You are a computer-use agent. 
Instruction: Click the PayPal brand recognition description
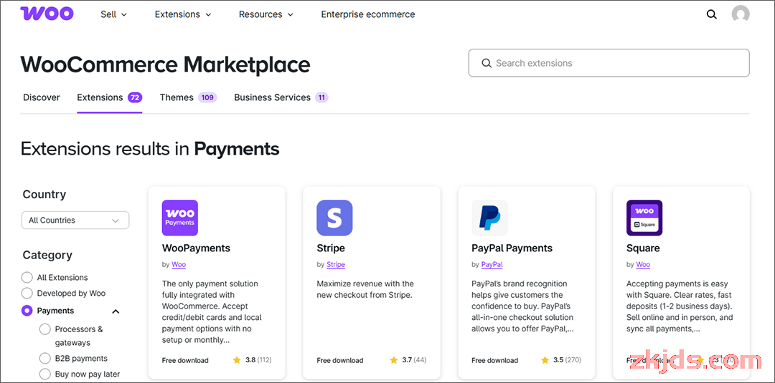(x=522, y=306)
